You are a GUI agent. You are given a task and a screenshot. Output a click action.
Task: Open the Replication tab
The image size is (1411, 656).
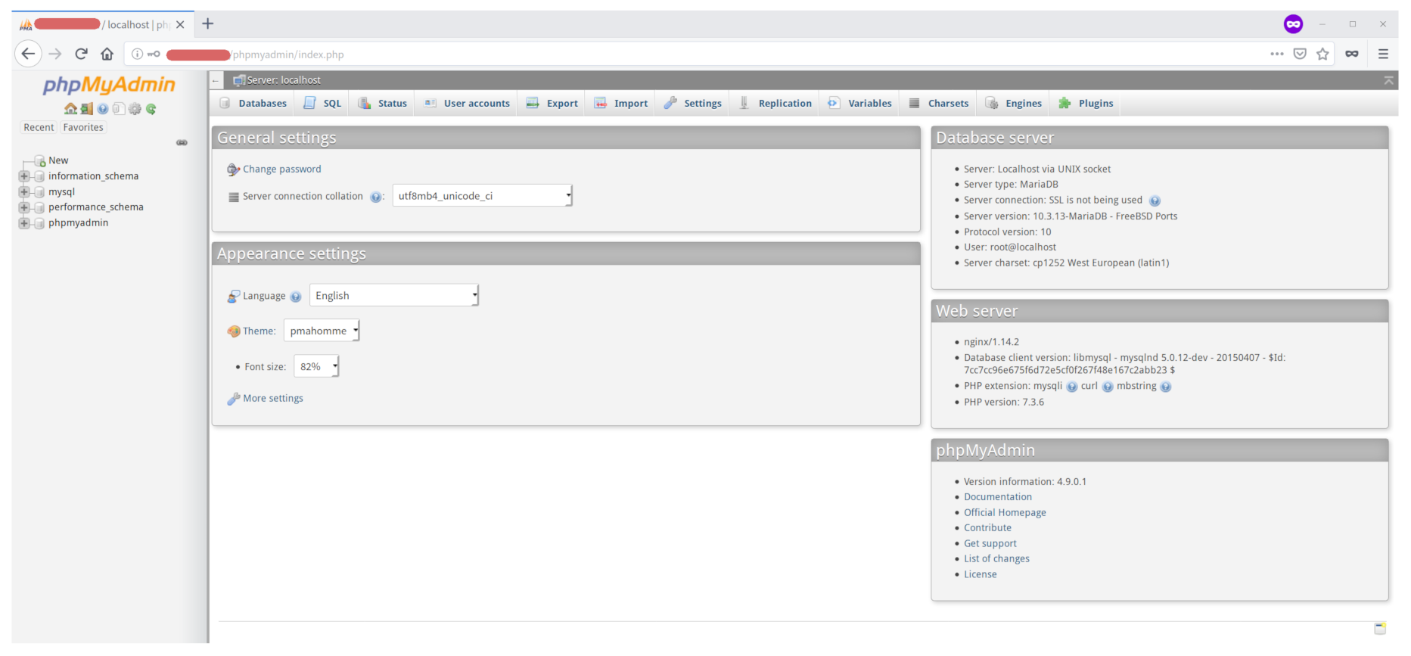tap(775, 104)
